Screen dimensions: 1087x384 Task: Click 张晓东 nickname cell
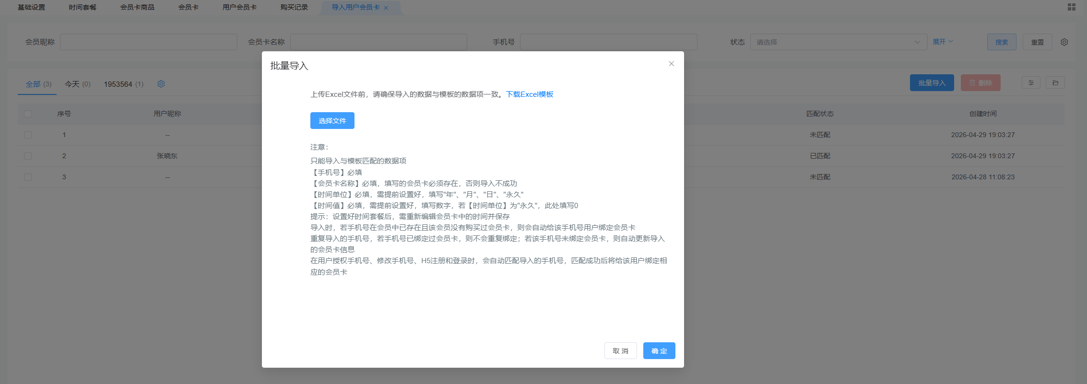(x=167, y=156)
